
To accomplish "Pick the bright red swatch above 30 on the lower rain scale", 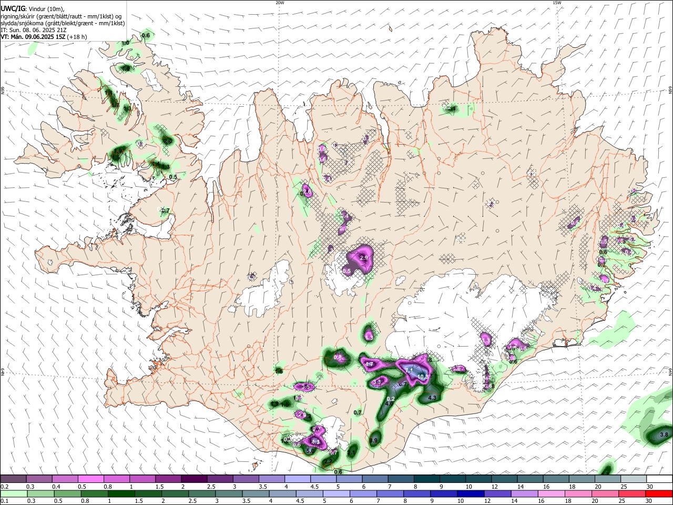I will [659, 493].
